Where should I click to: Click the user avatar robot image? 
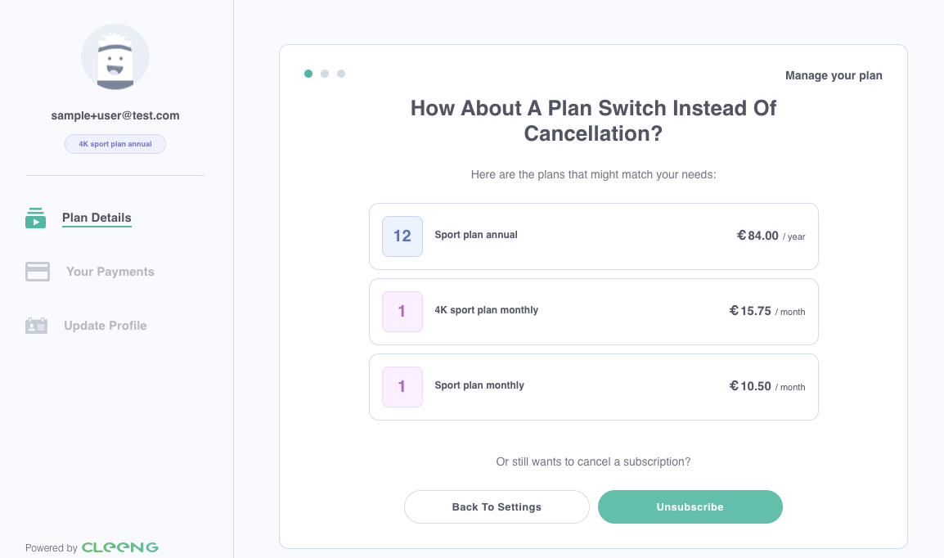tap(115, 58)
